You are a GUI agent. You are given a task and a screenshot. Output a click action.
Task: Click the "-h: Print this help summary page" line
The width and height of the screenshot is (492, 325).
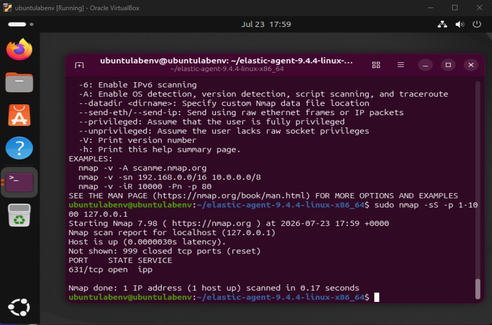tap(159, 150)
